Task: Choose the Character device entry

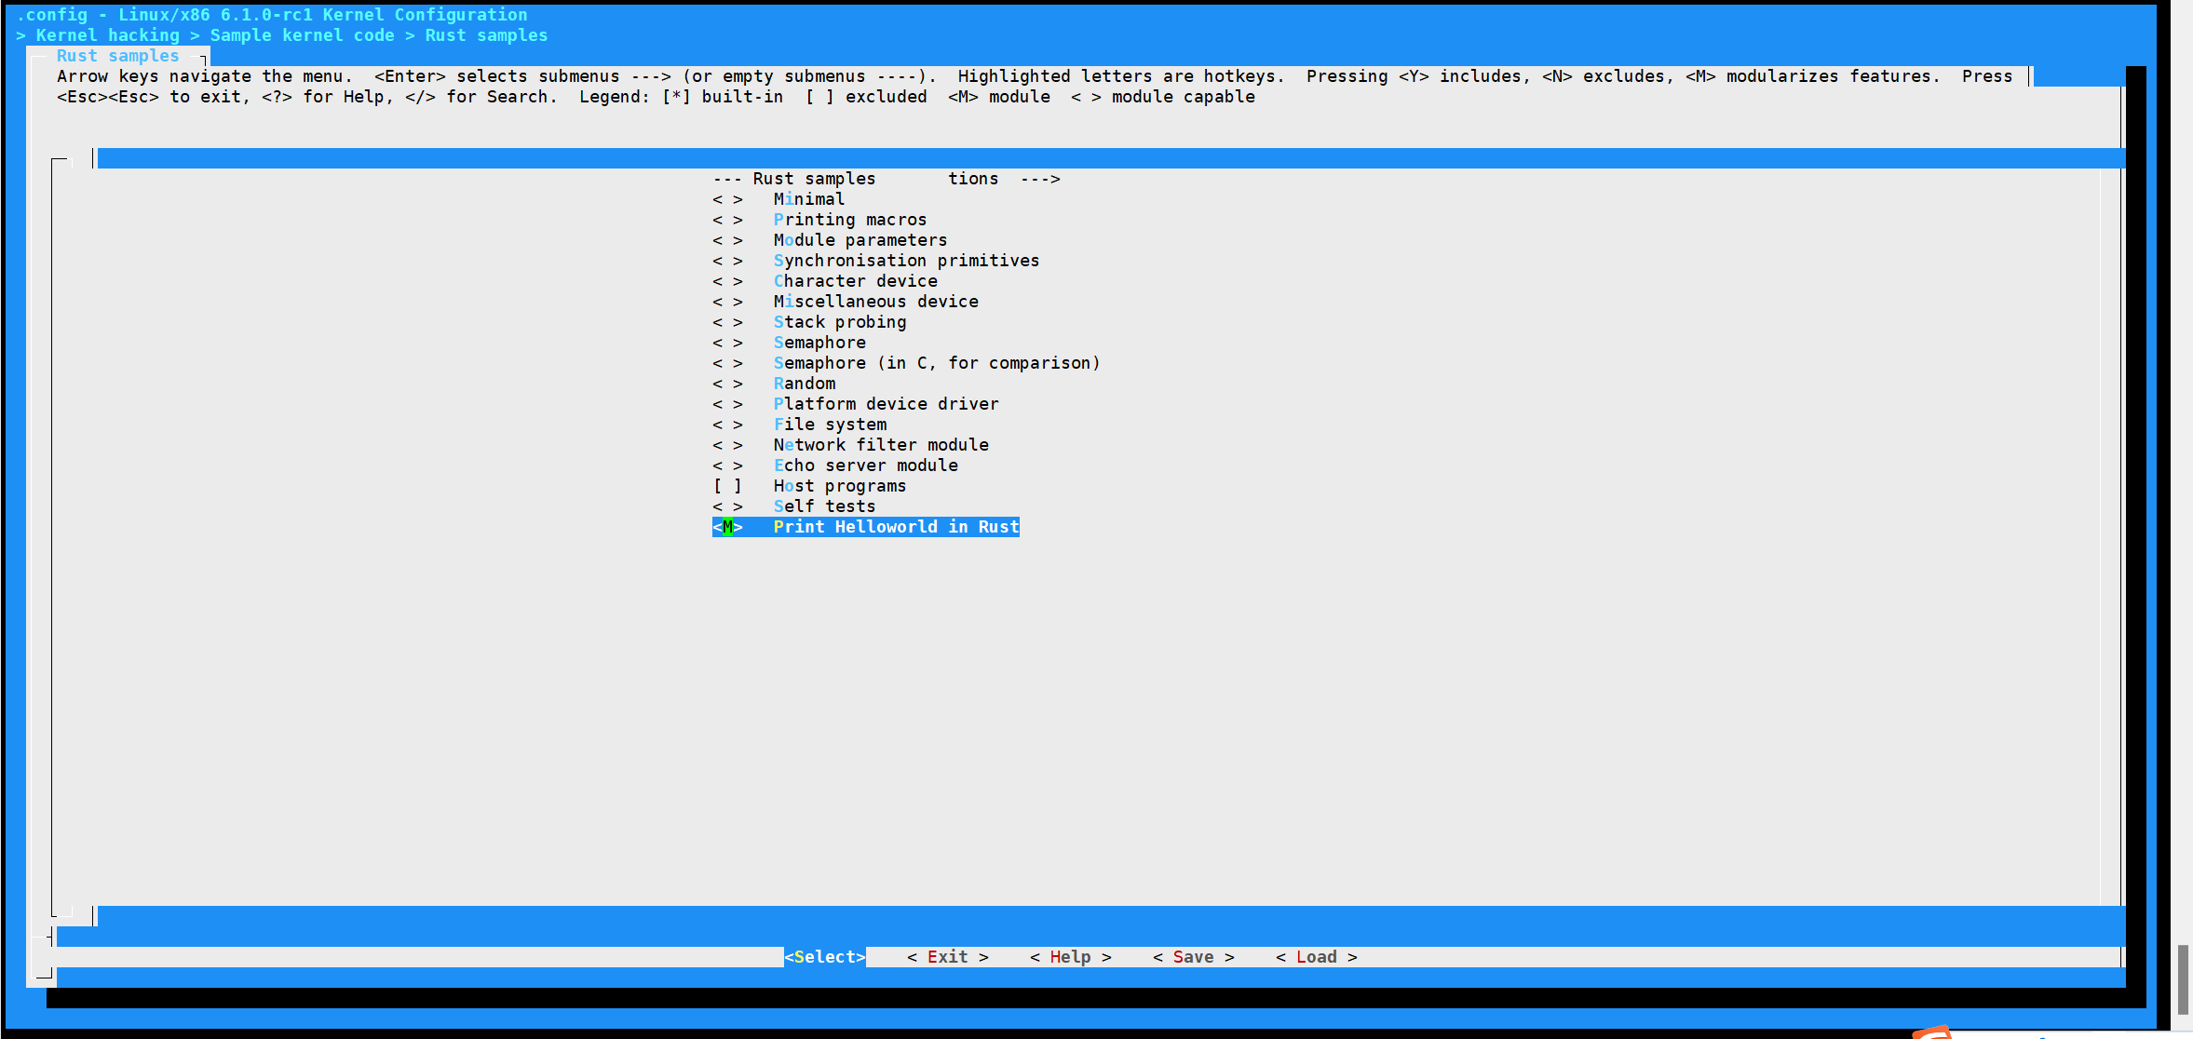Action: (855, 281)
